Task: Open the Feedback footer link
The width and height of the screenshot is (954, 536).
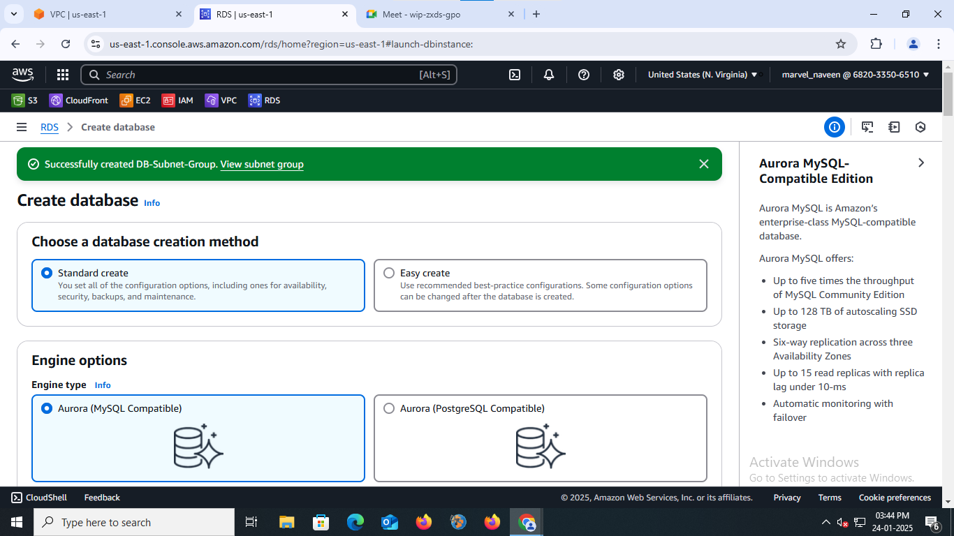Action: tap(102, 498)
